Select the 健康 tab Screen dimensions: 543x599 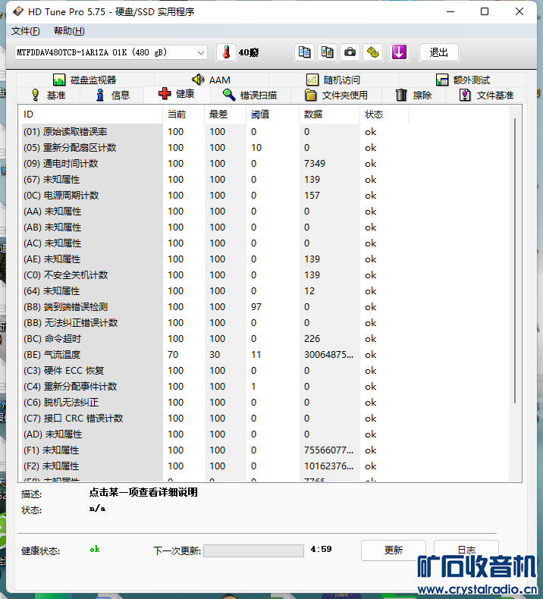click(177, 94)
